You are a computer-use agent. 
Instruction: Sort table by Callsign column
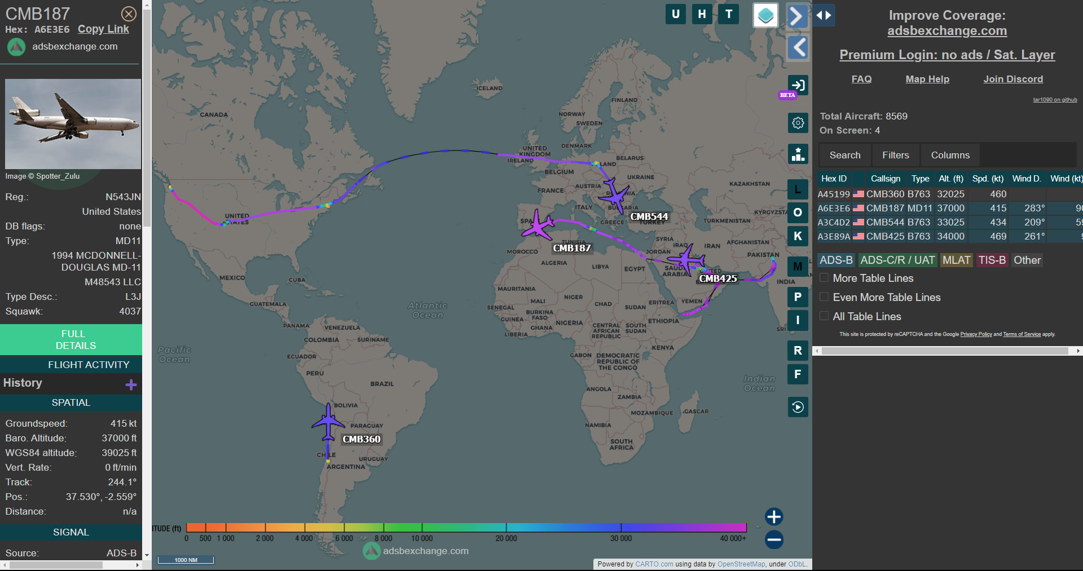tap(886, 179)
